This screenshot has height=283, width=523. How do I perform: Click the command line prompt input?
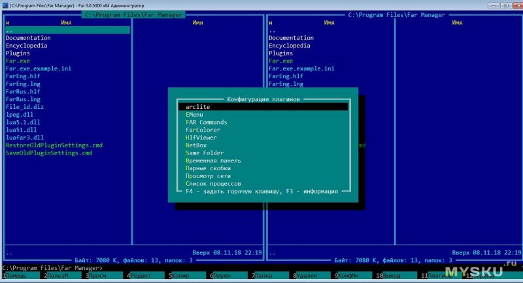pyautogui.click(x=196, y=268)
